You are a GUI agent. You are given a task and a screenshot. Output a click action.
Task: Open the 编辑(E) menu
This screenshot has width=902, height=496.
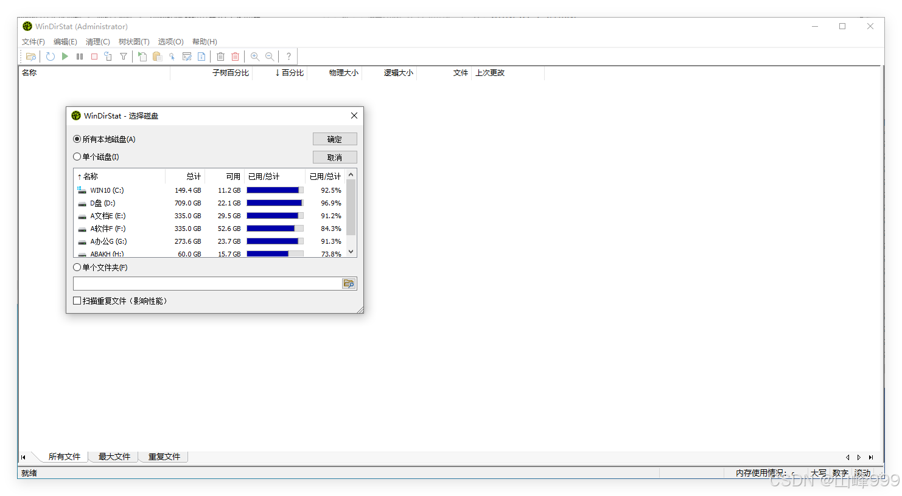click(x=65, y=42)
